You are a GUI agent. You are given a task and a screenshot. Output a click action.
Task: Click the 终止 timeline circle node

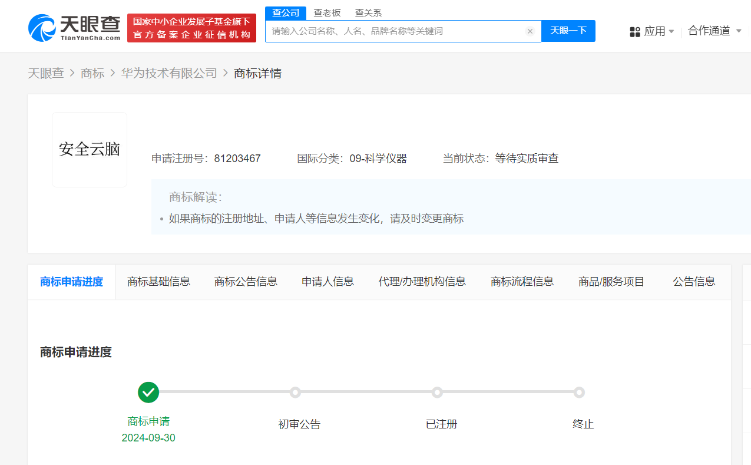tap(579, 392)
